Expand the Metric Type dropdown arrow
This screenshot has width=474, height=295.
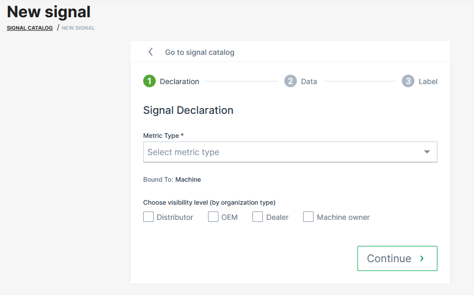coord(427,152)
